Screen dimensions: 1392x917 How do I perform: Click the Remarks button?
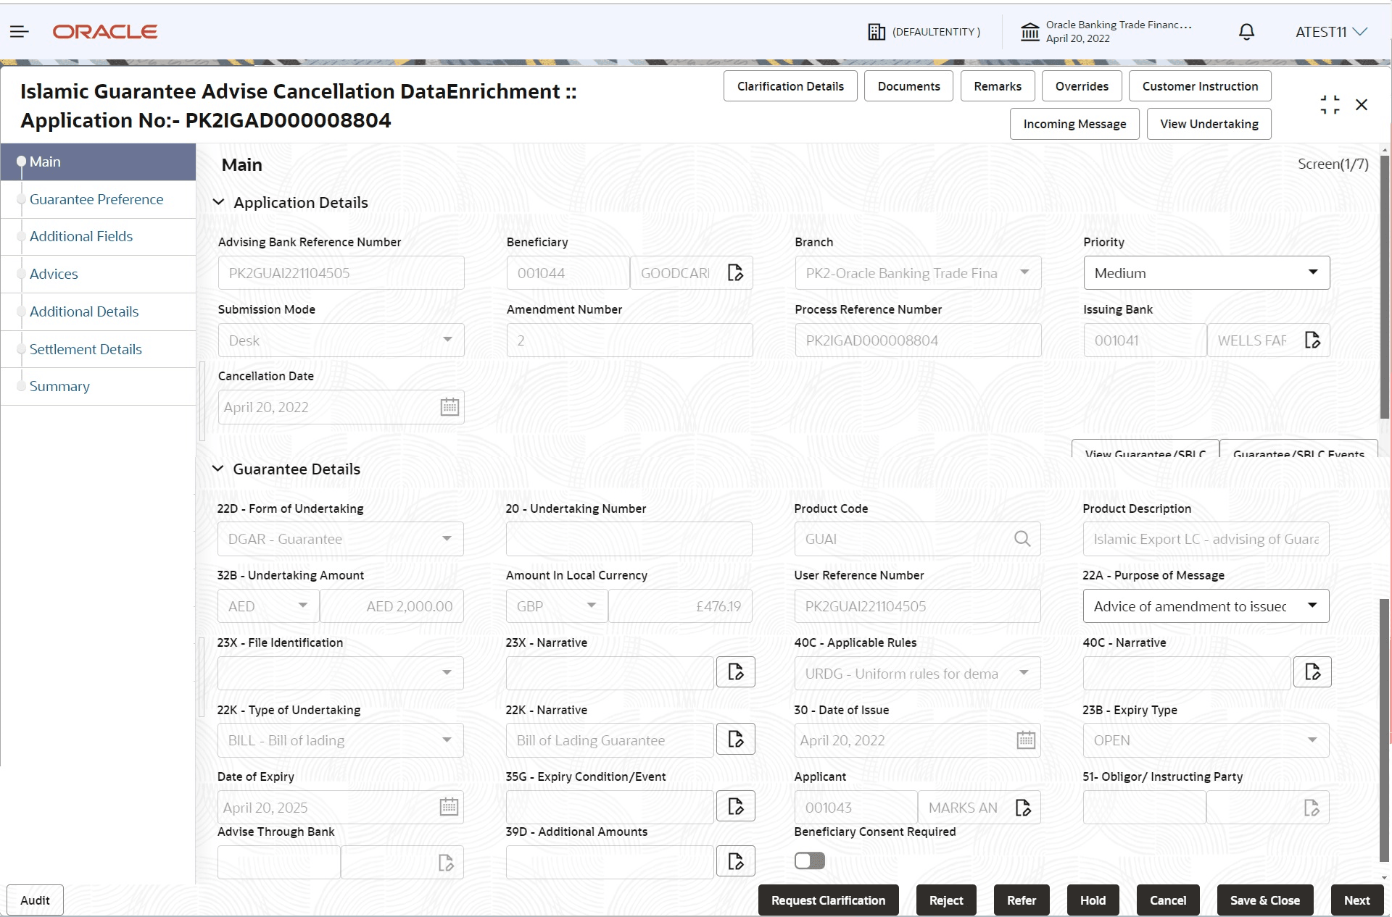coord(997,85)
